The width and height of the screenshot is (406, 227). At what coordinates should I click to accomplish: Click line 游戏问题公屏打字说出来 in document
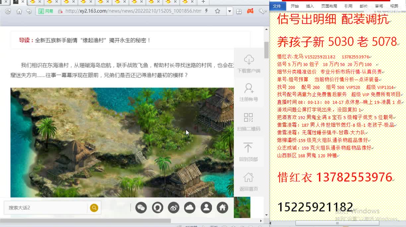pyautogui.click(x=319, y=110)
